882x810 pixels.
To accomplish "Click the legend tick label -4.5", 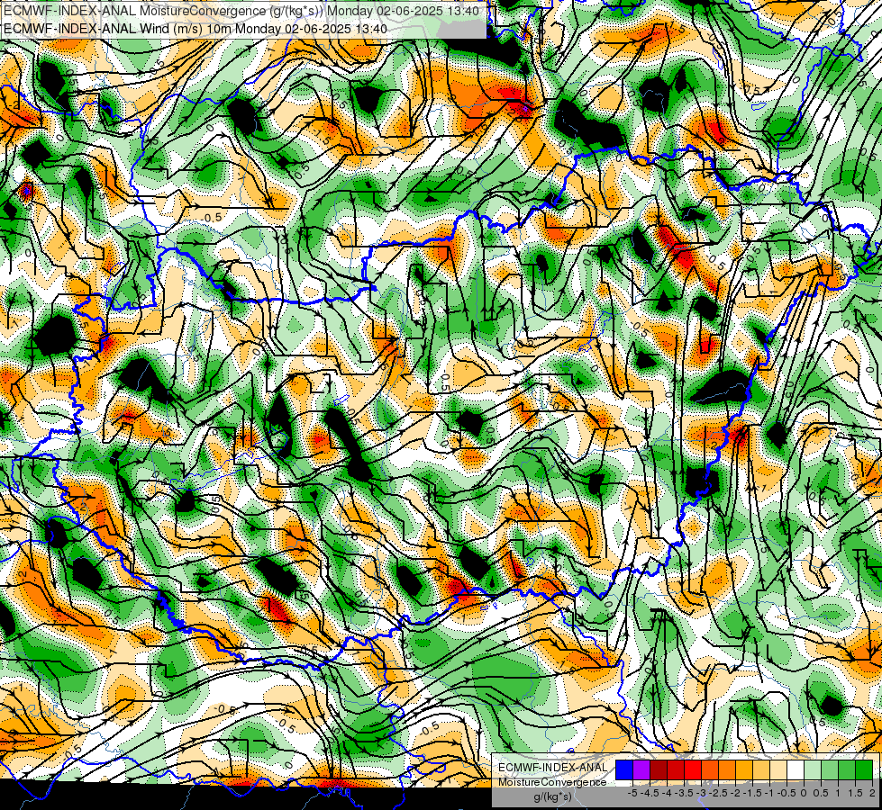I will (650, 793).
